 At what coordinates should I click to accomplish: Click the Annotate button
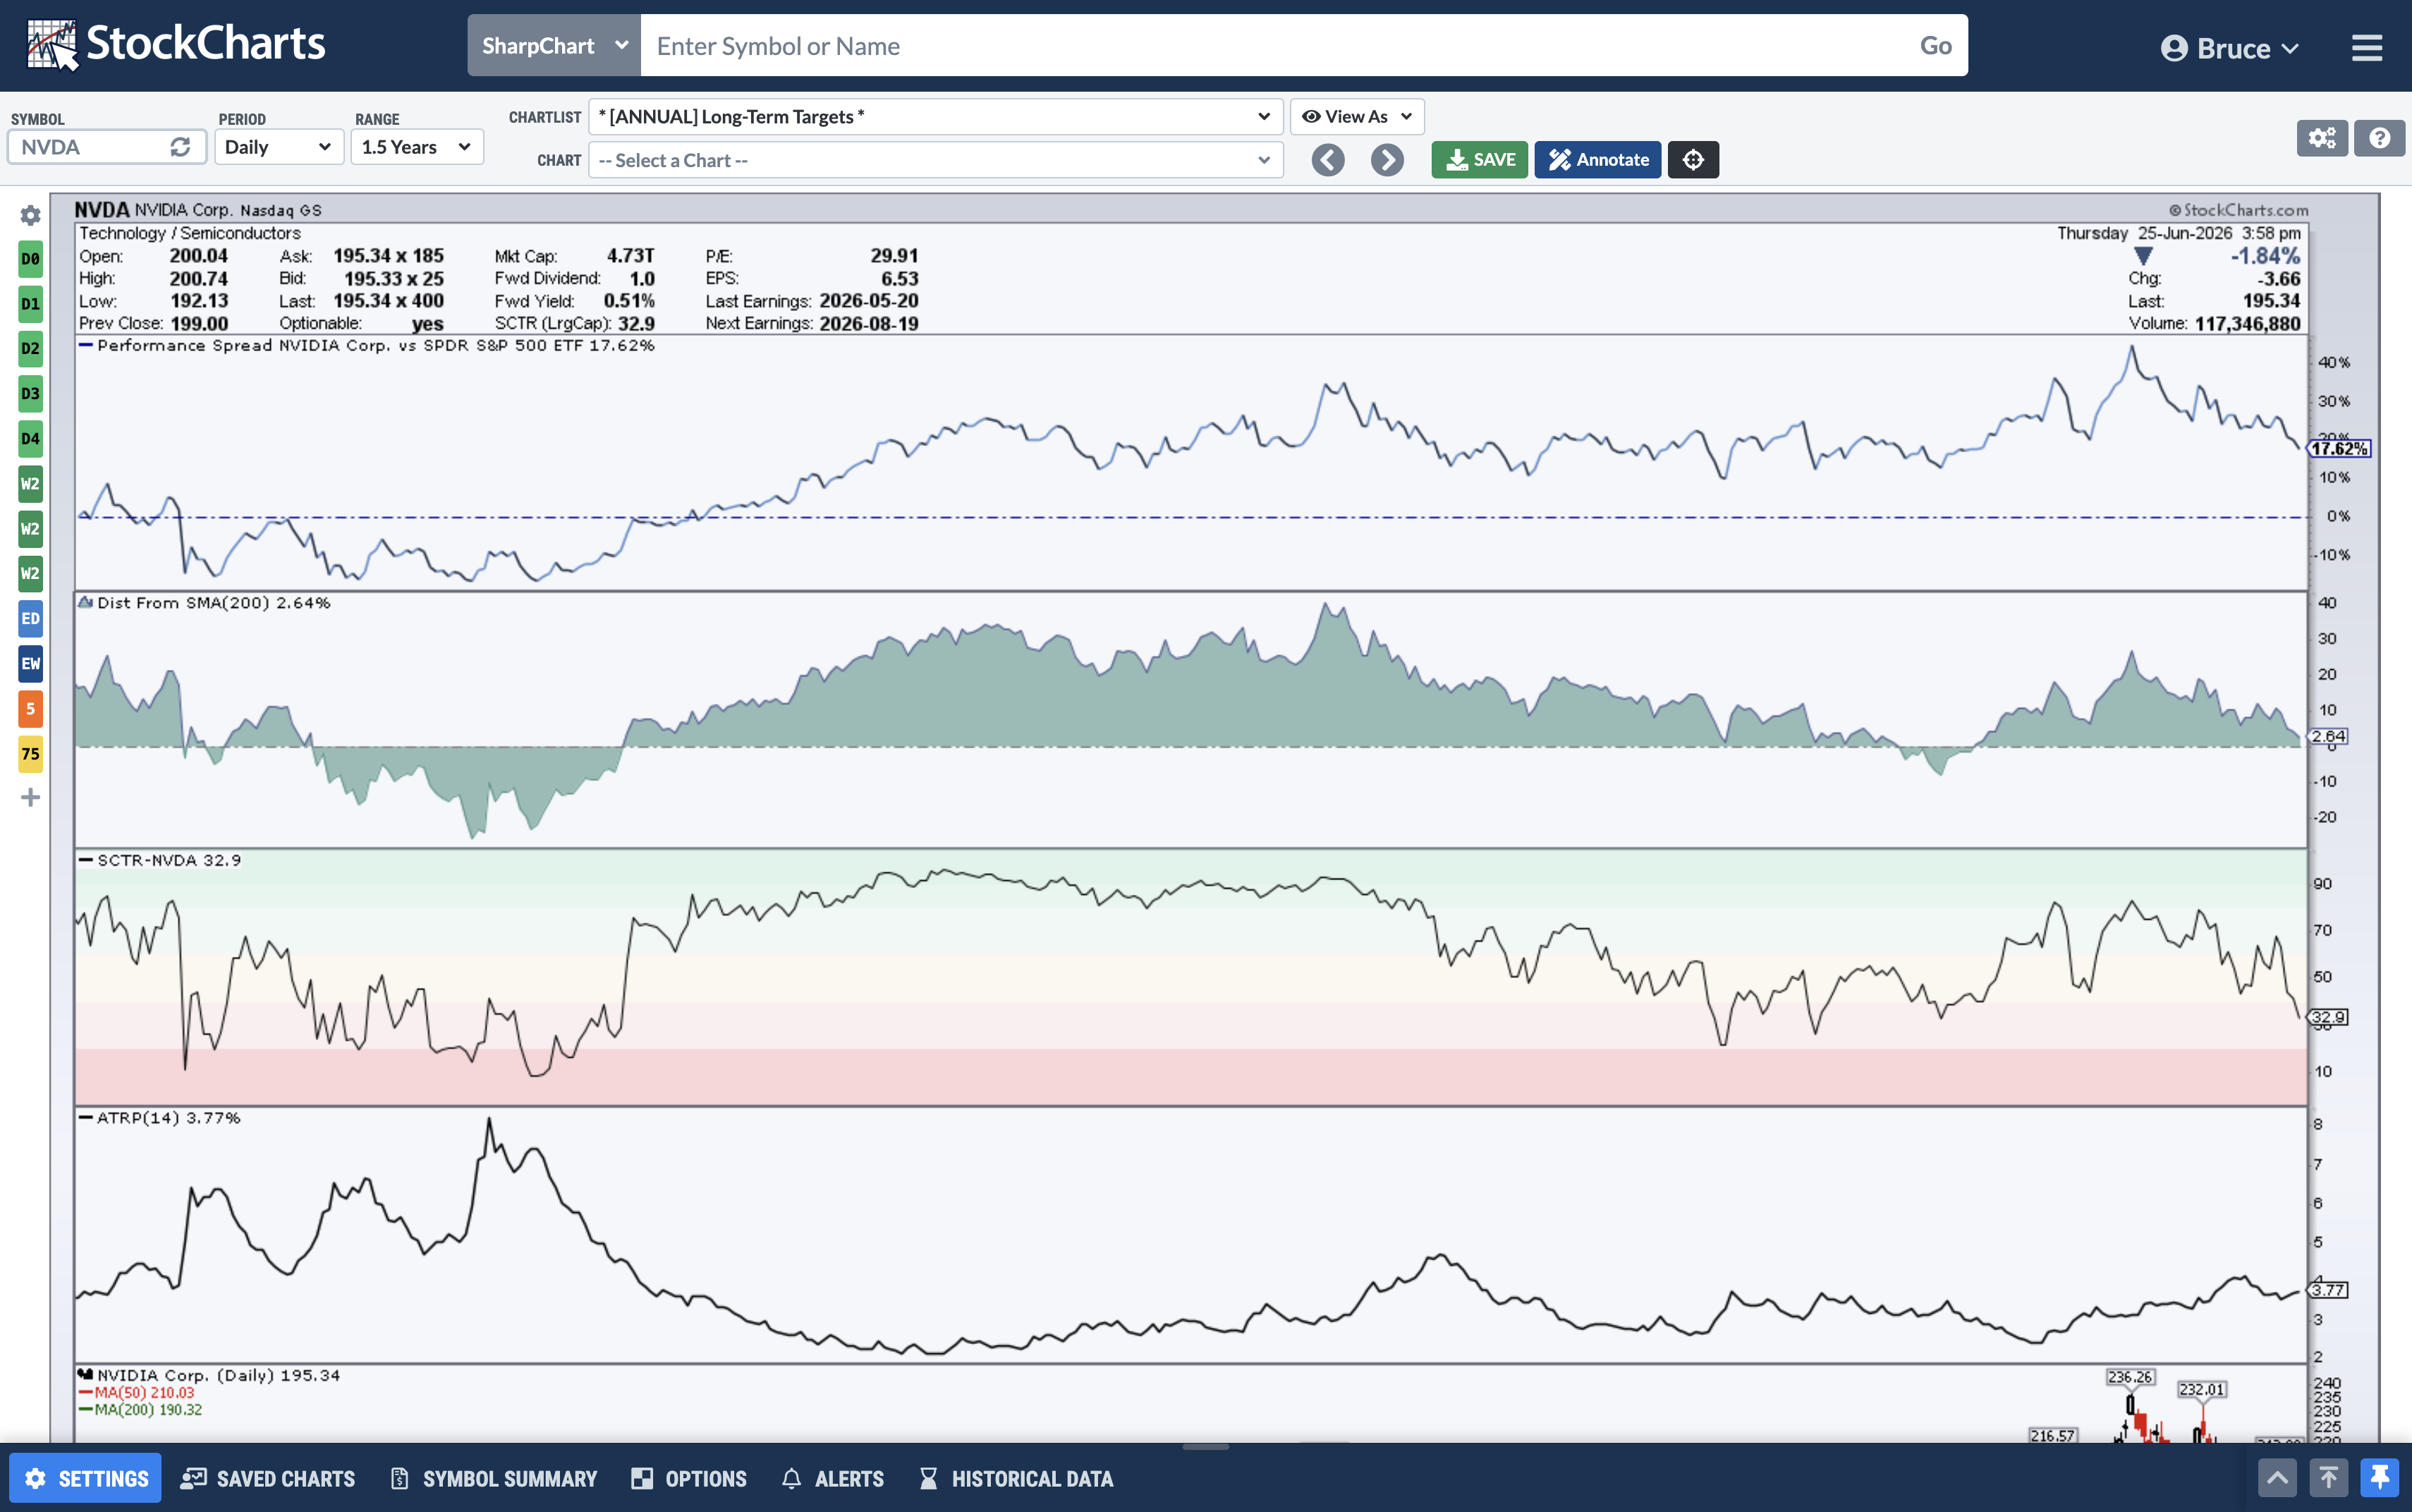(1598, 160)
